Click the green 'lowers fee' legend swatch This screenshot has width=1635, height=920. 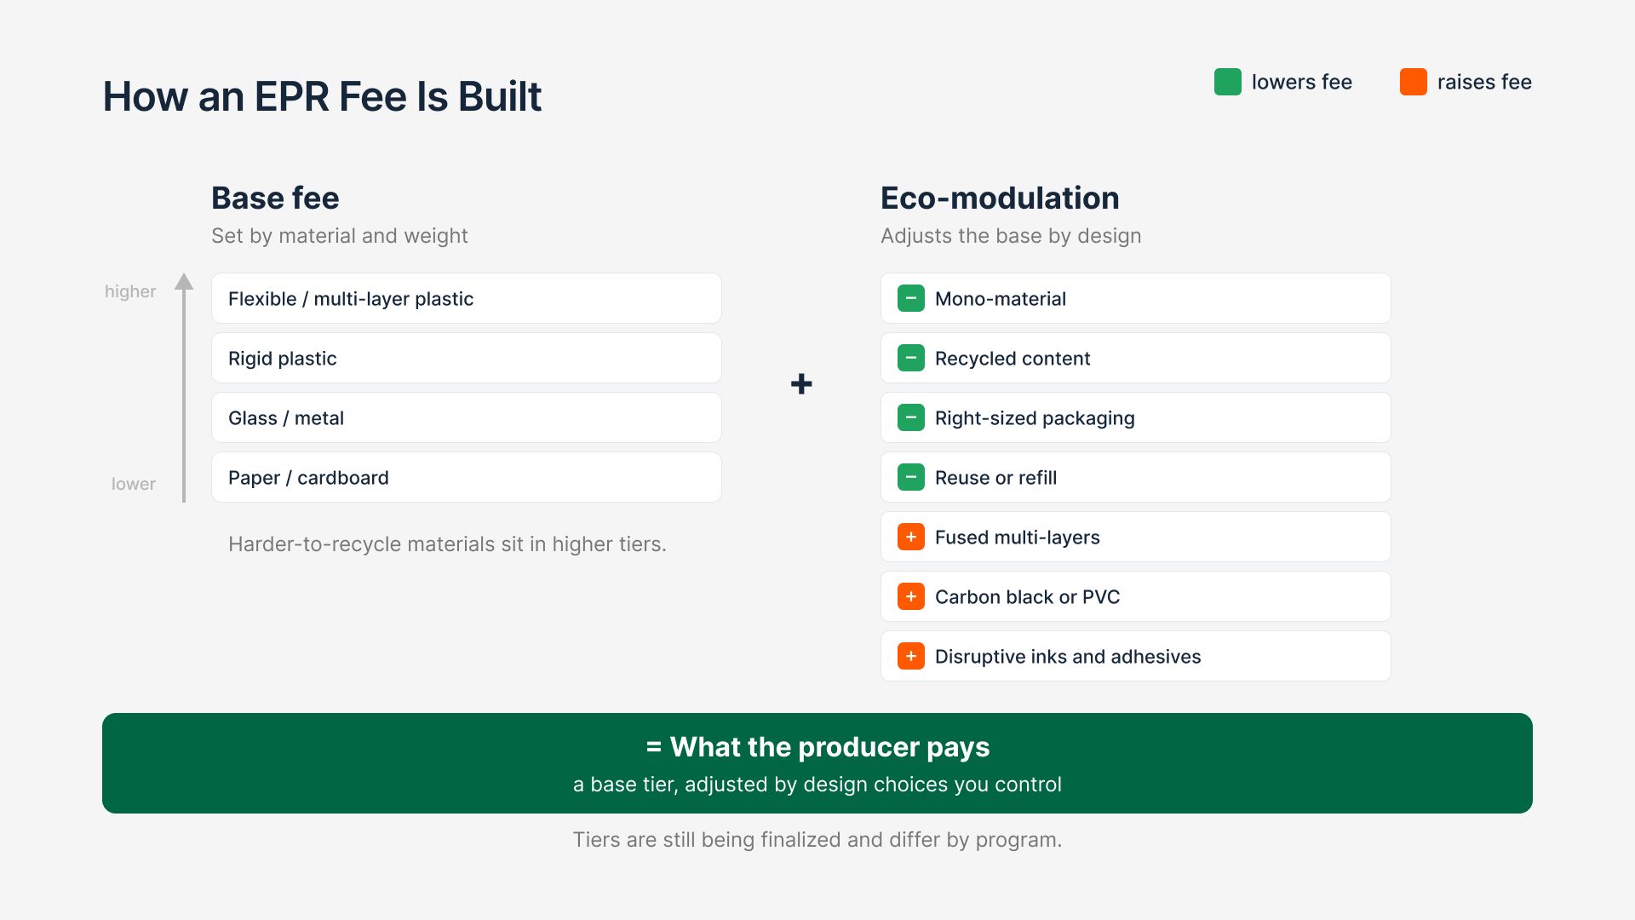click(x=1227, y=82)
